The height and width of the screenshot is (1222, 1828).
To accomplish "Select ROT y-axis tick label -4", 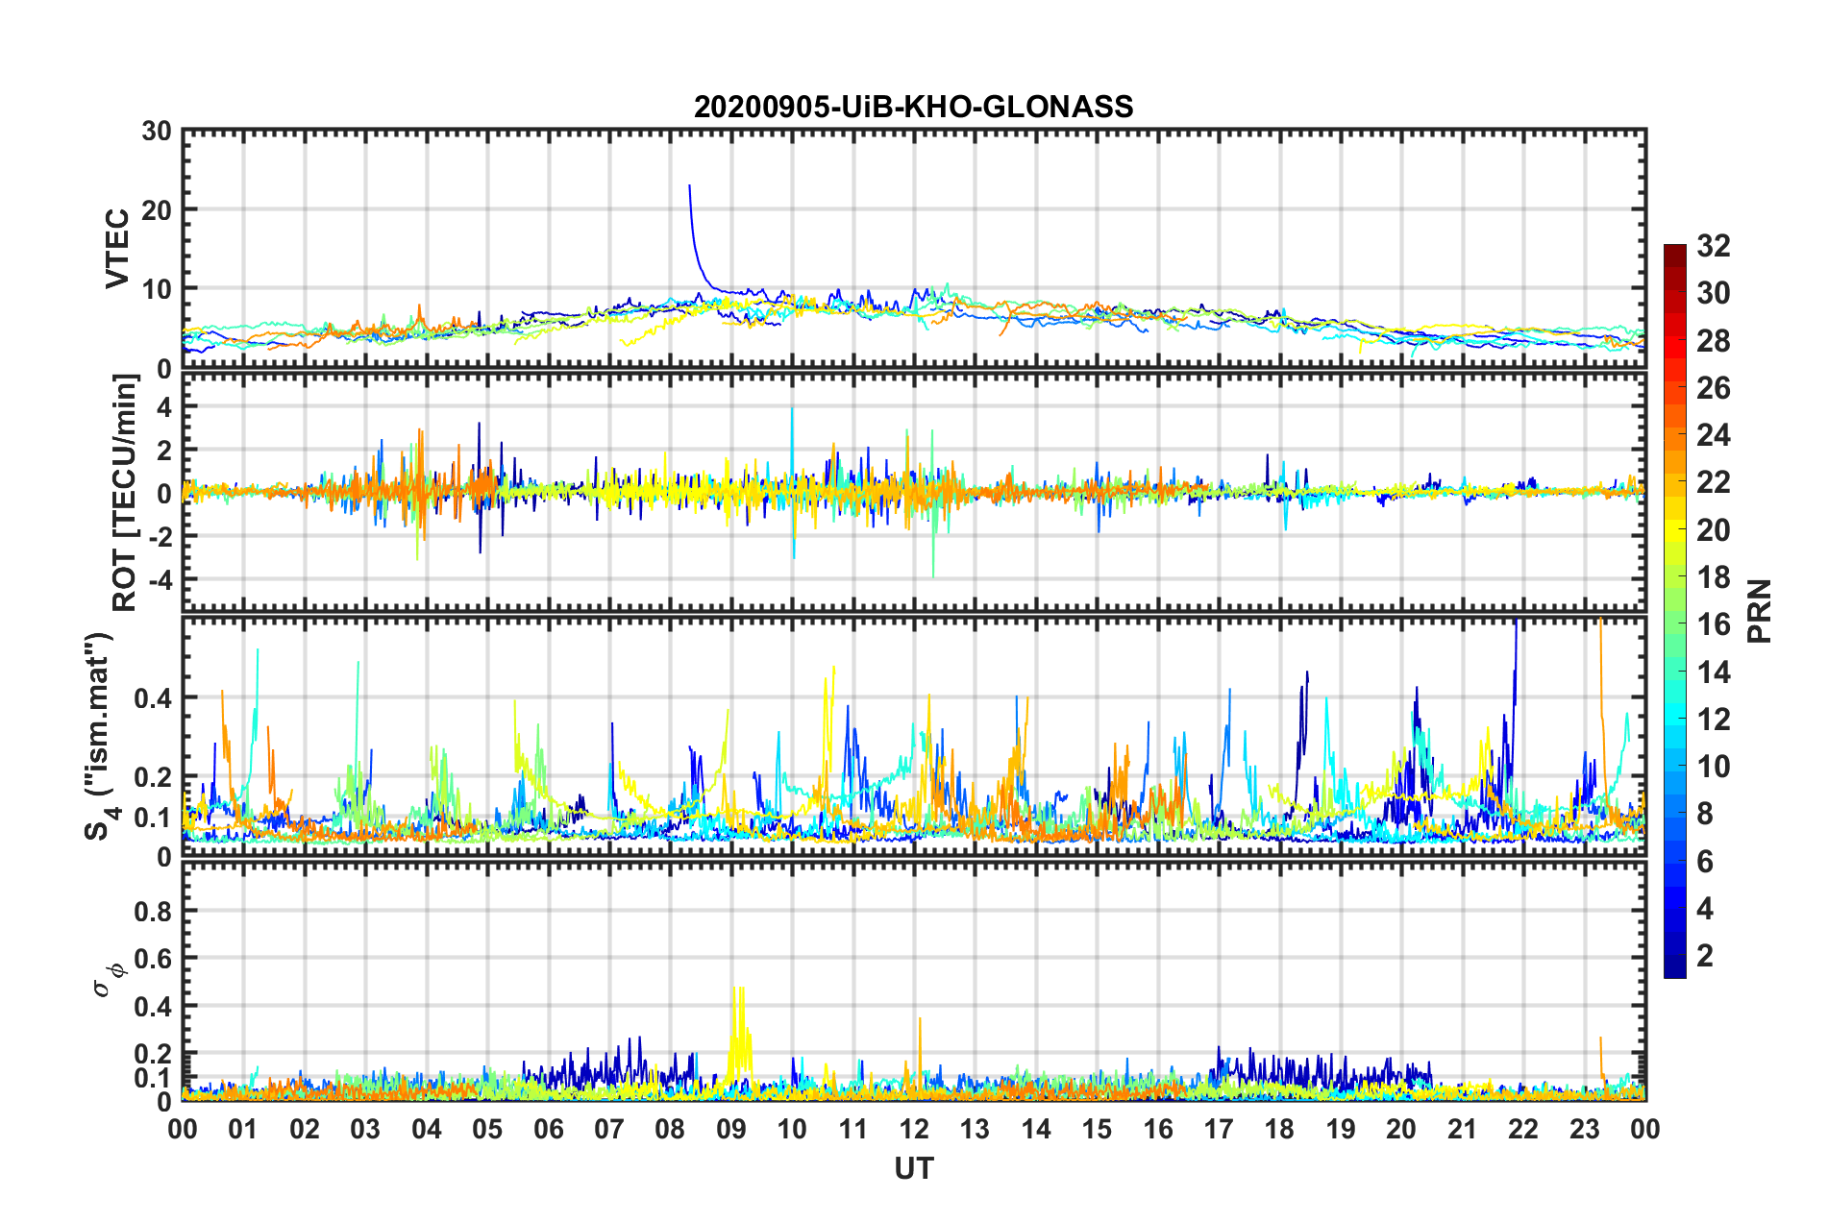I will [160, 579].
